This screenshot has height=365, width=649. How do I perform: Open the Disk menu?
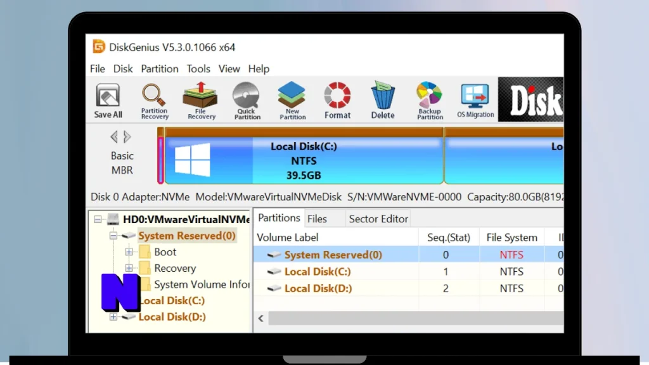(123, 68)
